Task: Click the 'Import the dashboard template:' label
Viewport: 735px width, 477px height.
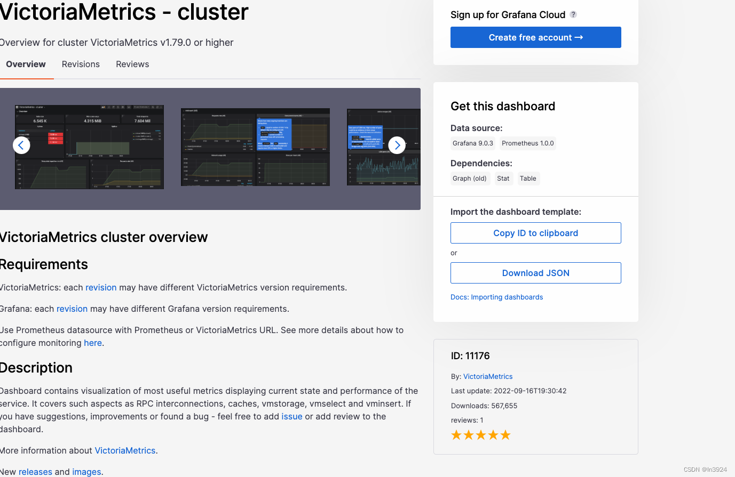Action: (516, 212)
